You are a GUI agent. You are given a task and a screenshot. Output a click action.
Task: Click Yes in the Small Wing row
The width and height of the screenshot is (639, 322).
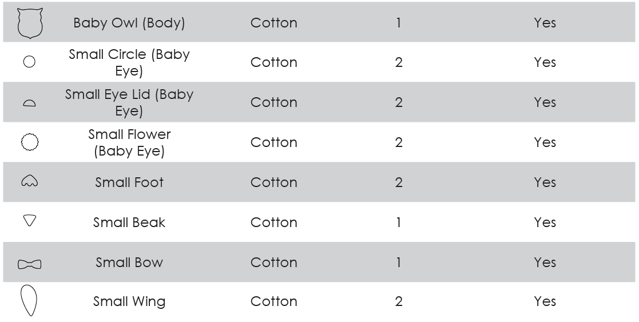tap(545, 301)
